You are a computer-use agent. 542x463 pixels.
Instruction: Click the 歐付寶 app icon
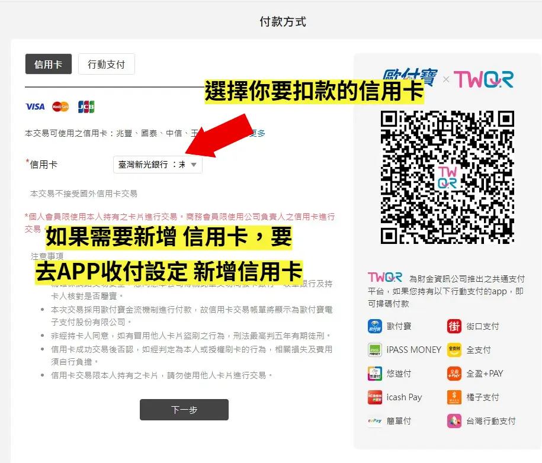pos(375,326)
